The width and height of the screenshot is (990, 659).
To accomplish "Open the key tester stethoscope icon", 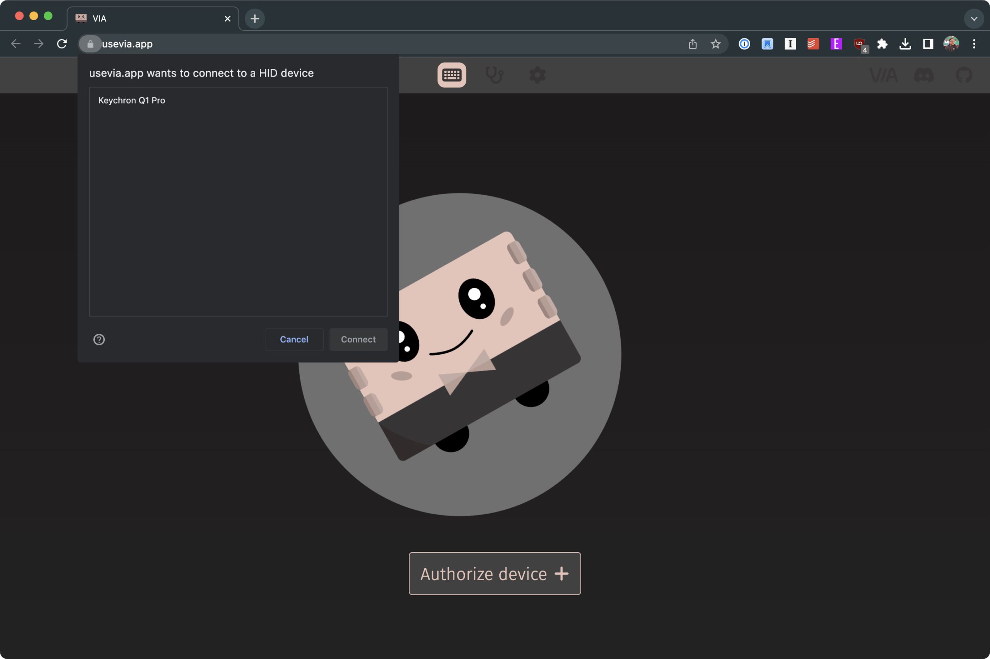I will click(x=494, y=75).
